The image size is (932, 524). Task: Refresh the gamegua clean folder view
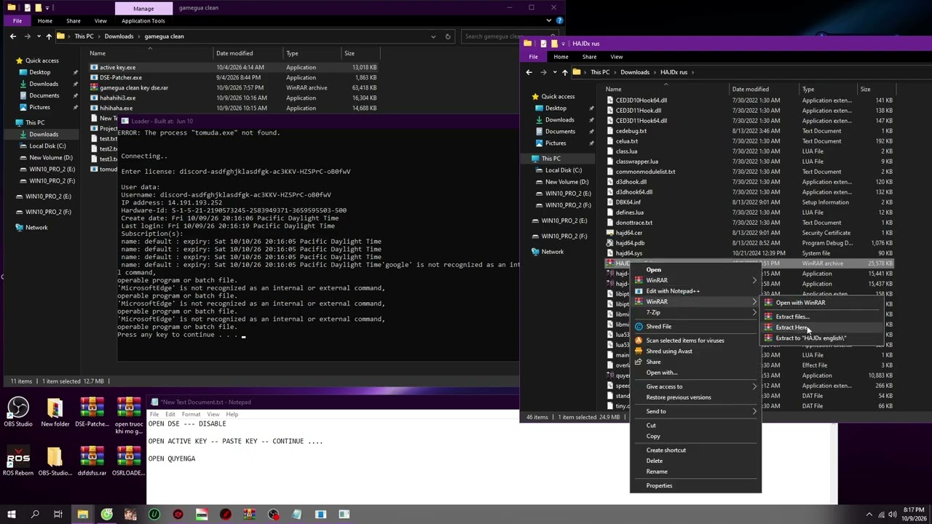click(448, 36)
